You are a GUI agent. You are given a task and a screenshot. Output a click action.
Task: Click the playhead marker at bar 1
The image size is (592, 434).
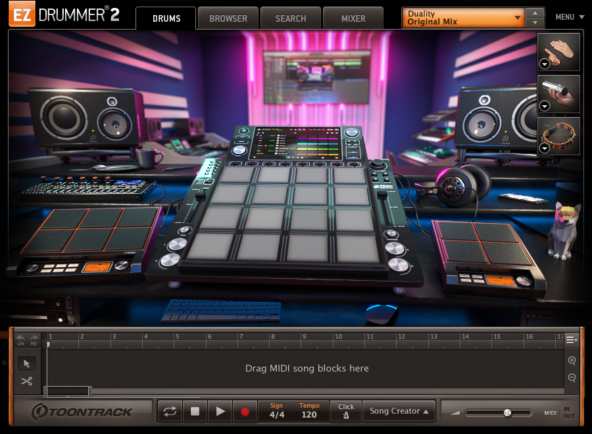48,344
